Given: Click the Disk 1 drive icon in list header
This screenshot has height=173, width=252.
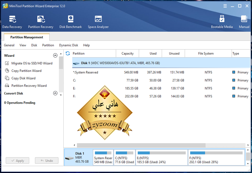Looking at the screenshot, I should pyautogui.click(x=76, y=63).
